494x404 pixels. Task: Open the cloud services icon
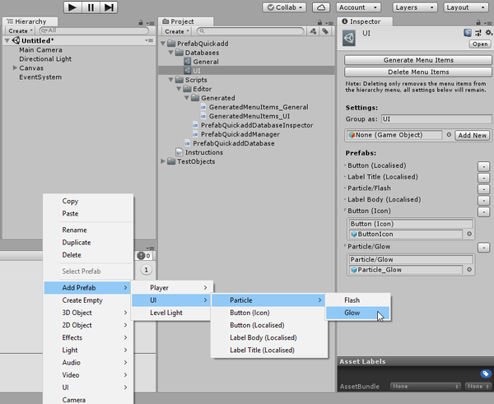(321, 7)
